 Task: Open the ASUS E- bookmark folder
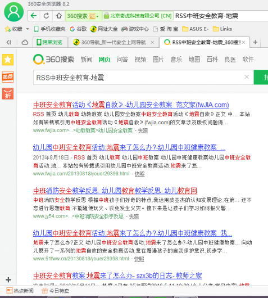[x=196, y=29]
